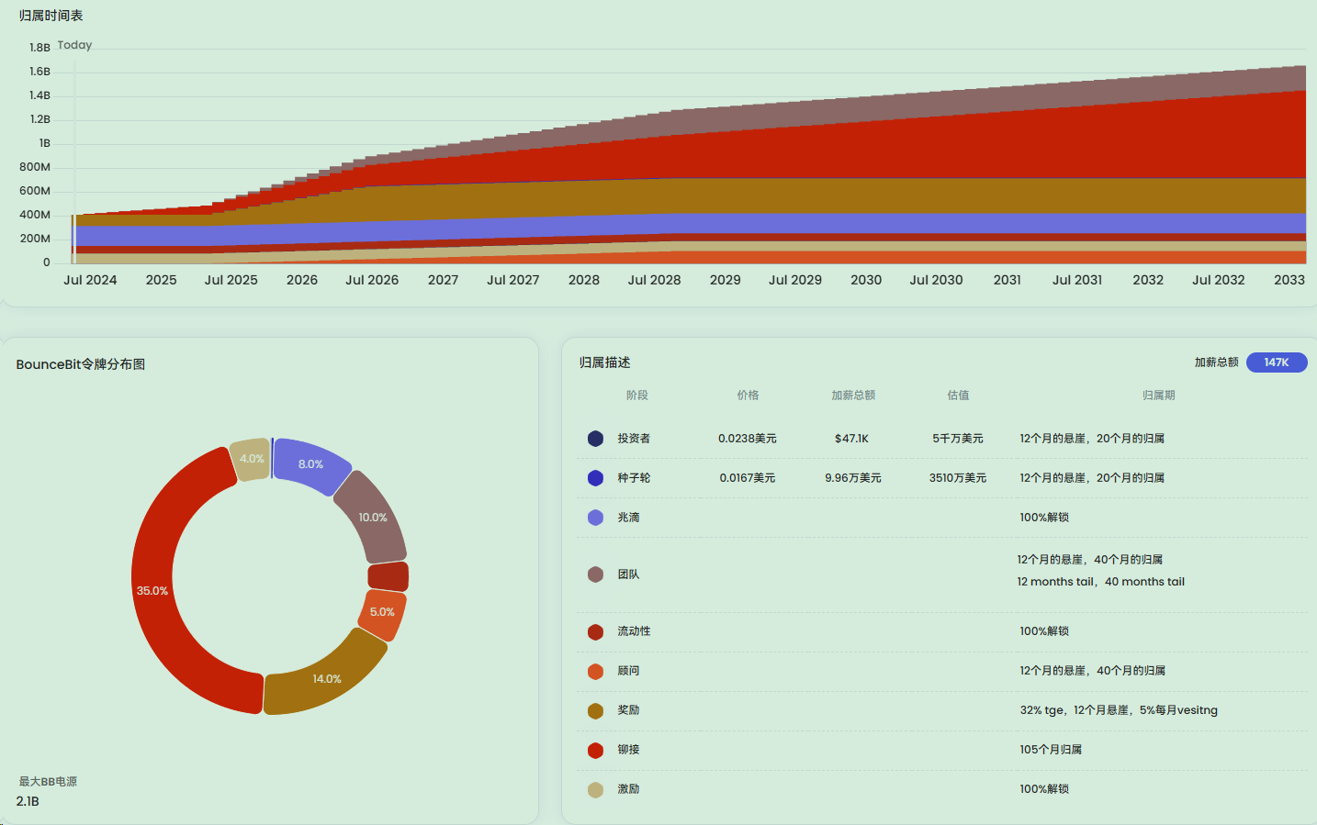Click the 105个月归属 vesting text

click(1051, 750)
